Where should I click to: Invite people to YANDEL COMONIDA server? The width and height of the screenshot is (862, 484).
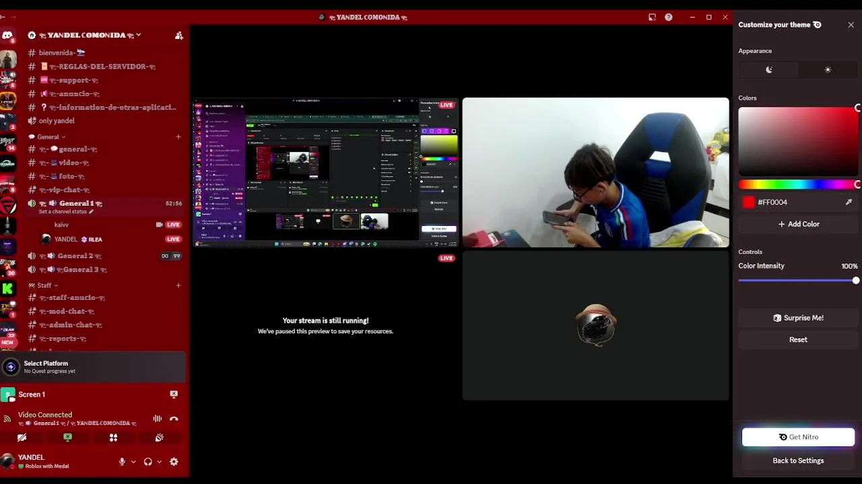coord(178,35)
